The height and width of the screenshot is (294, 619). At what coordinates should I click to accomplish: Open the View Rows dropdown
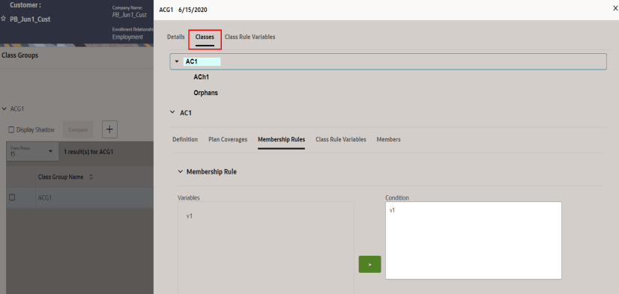(32, 151)
